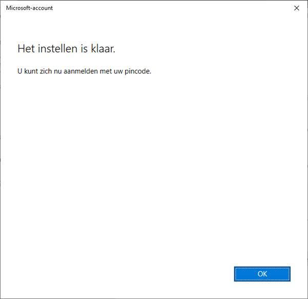Click the word 'zich' in the message
This screenshot has height=299, width=308.
[46, 71]
